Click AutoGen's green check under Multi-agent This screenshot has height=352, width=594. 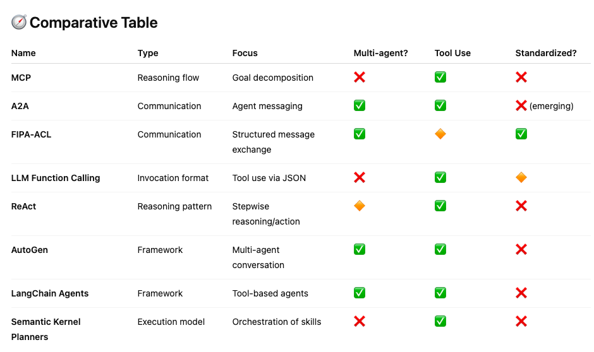(360, 250)
